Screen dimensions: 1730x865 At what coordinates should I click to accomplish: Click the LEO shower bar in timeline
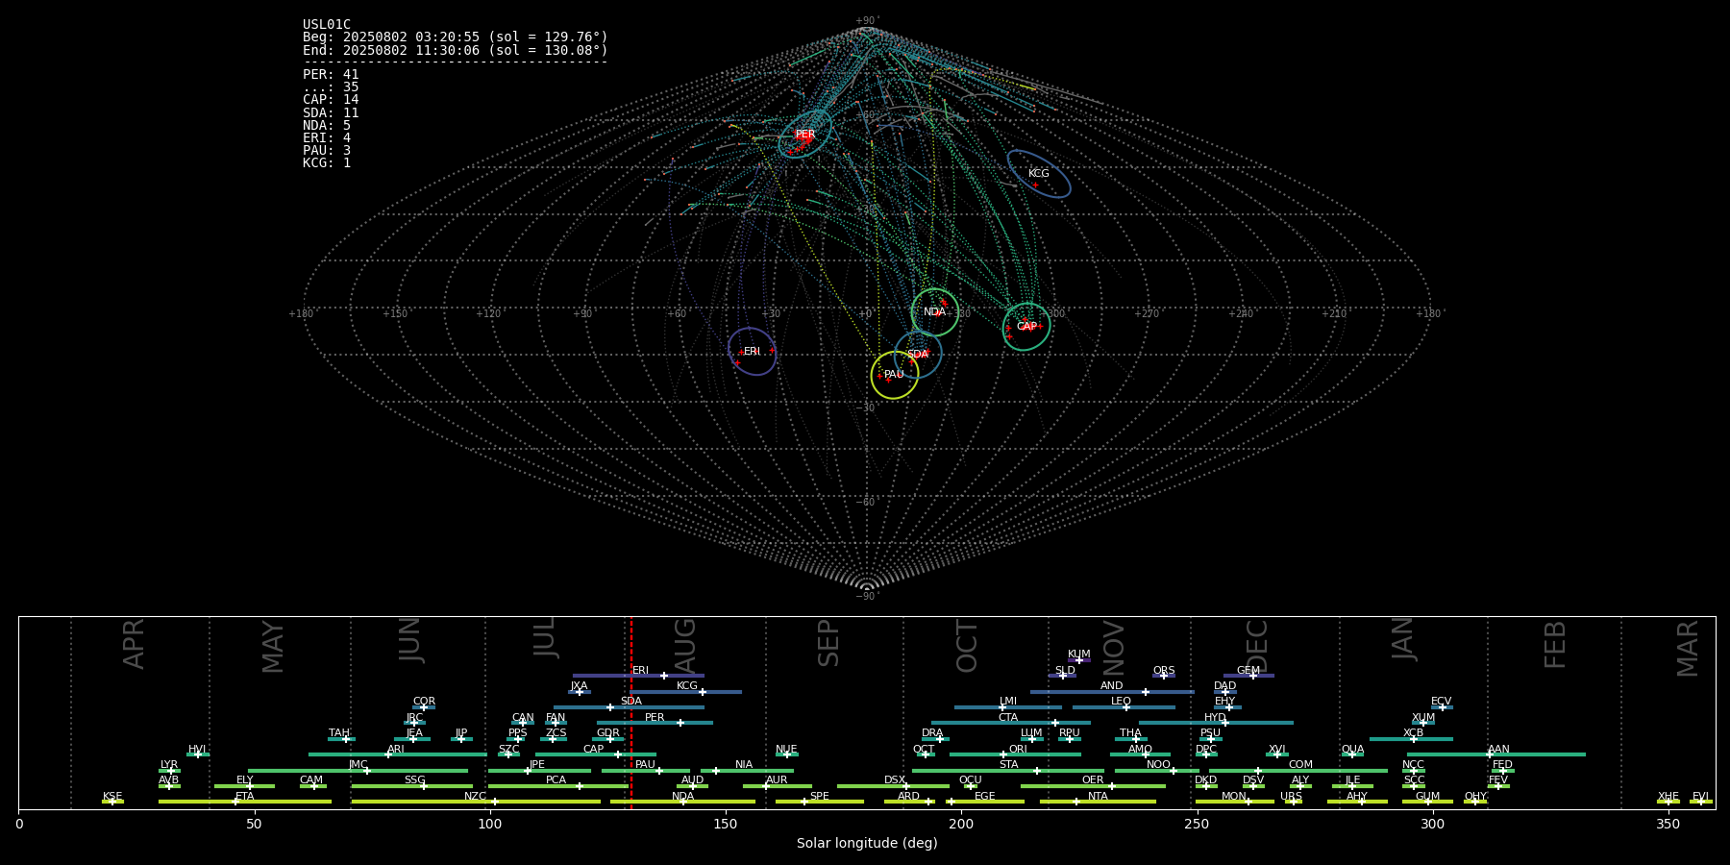click(1124, 707)
